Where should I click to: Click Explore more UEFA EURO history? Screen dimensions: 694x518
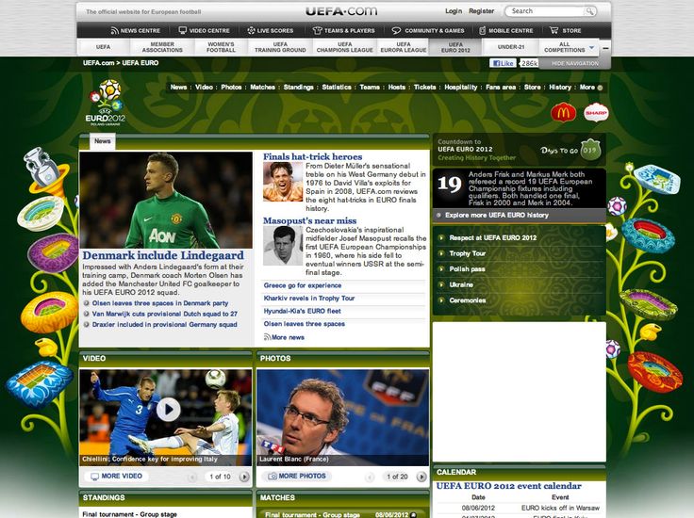point(497,216)
